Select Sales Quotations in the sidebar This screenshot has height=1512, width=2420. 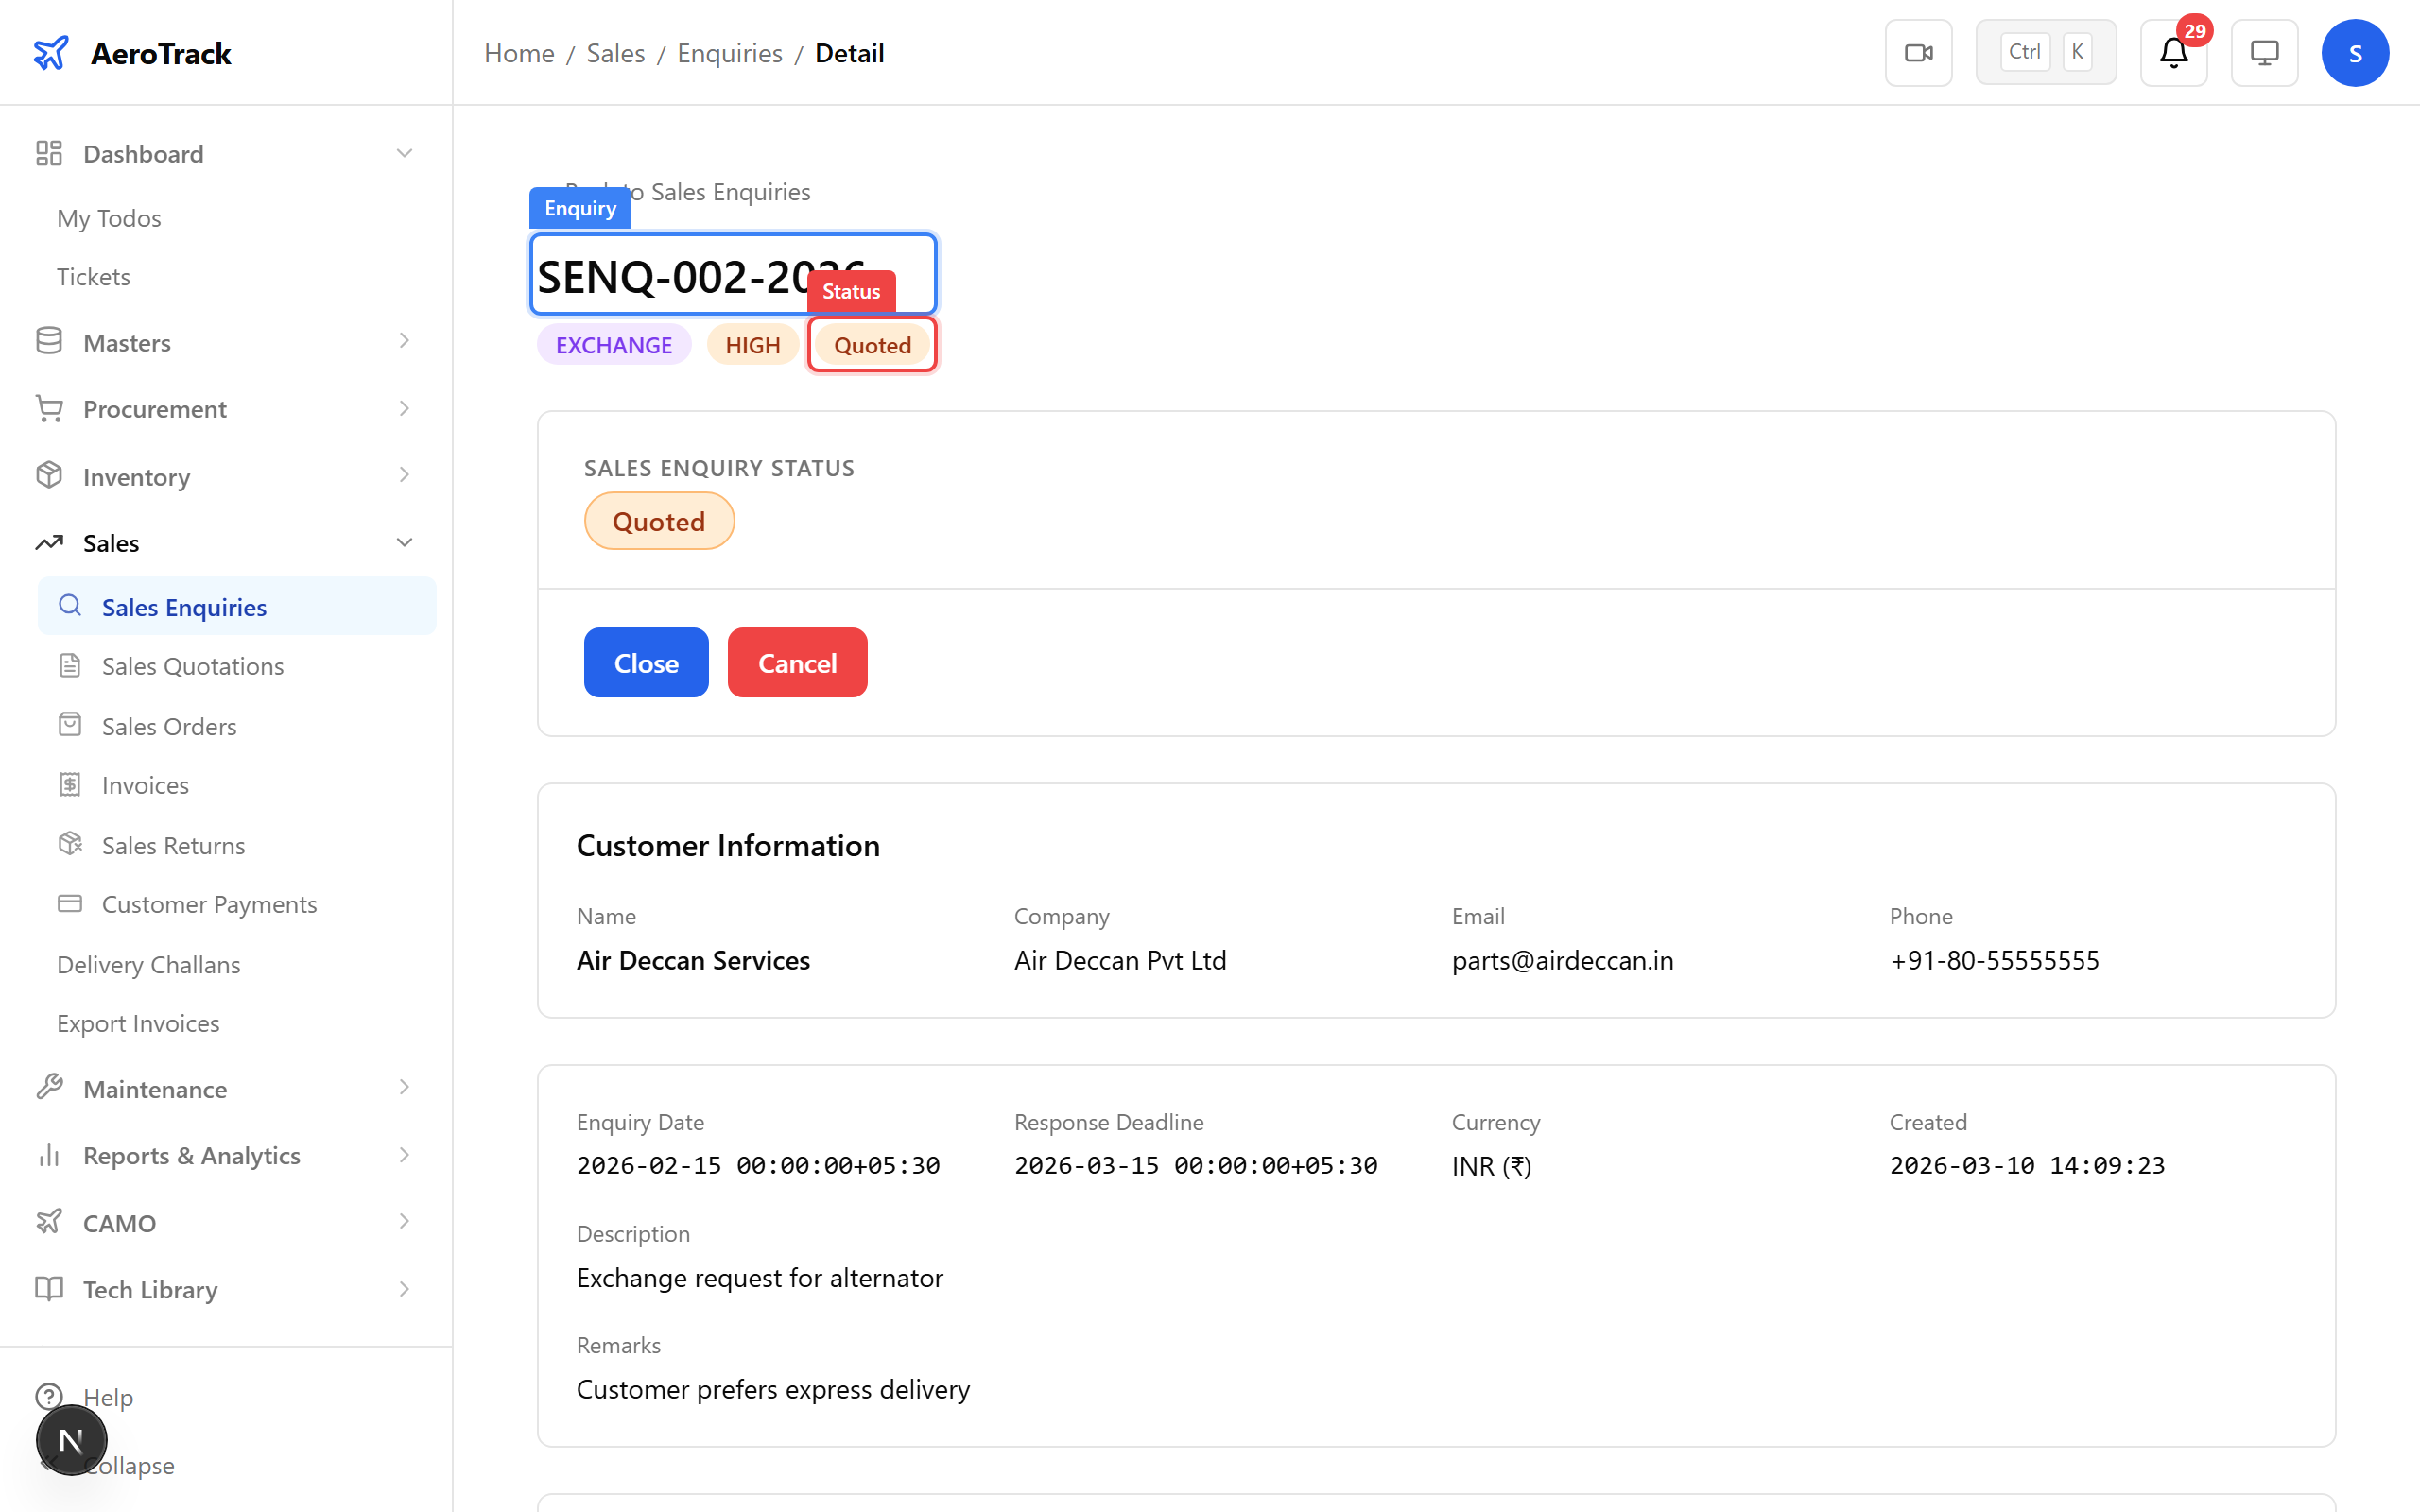click(x=192, y=665)
